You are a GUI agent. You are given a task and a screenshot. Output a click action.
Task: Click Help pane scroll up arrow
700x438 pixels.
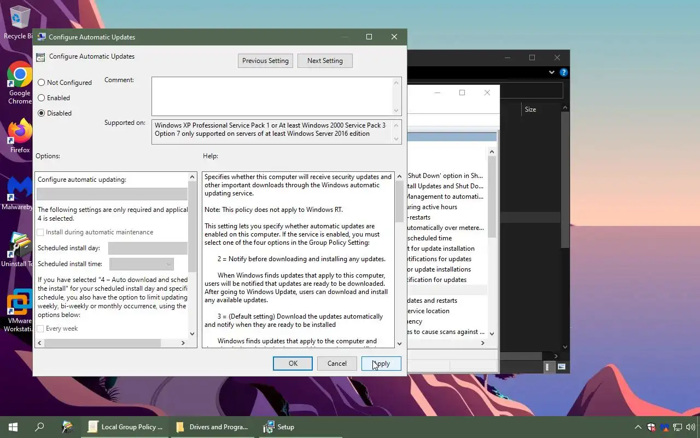(x=399, y=176)
